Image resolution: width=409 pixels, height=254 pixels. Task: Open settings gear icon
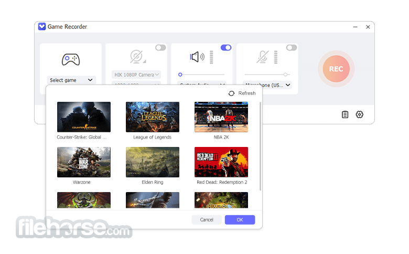pos(359,114)
